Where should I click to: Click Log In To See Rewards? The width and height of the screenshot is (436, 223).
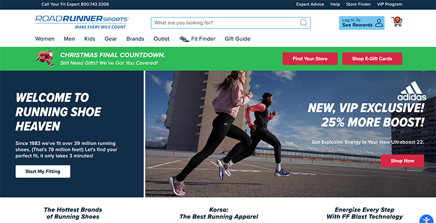pos(362,23)
